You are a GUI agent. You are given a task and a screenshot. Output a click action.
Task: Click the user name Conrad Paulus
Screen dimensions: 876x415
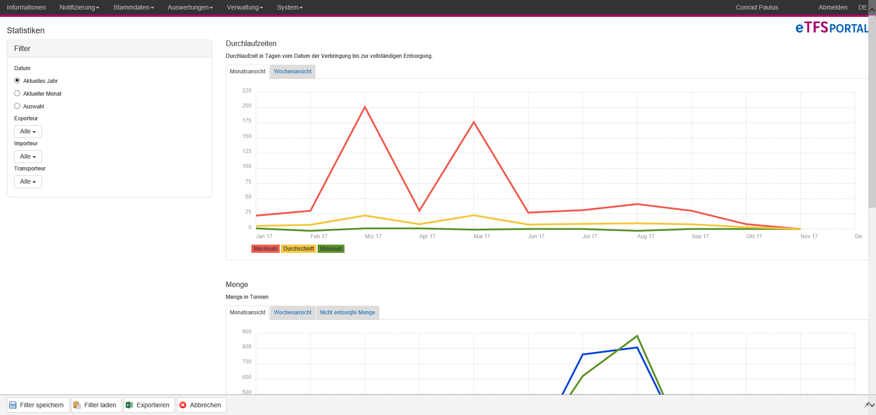757,7
